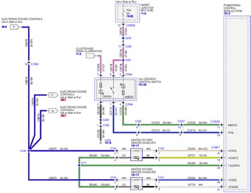Select the VE731 YE-GN wire label
This screenshot has width=251, height=193.
(x=197, y=156)
